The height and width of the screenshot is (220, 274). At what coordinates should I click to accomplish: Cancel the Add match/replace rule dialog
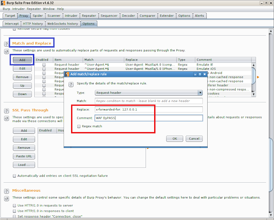[x=194, y=139]
